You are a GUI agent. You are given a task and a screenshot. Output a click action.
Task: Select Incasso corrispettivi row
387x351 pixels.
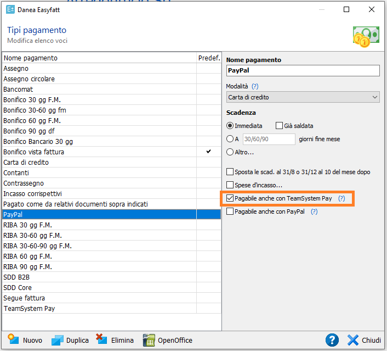click(x=112, y=193)
